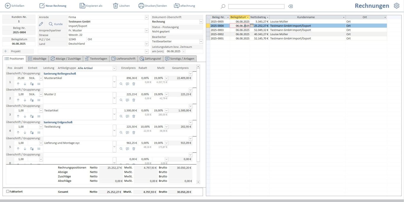Screen dimensions: 404x202
Task: Open the Textvorlagen tab
Action: coord(96,58)
